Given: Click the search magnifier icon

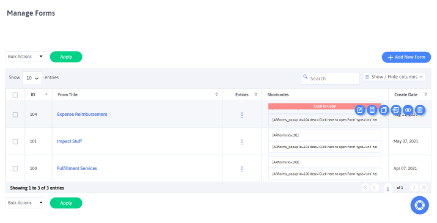Looking at the screenshot, I should 306,77.
